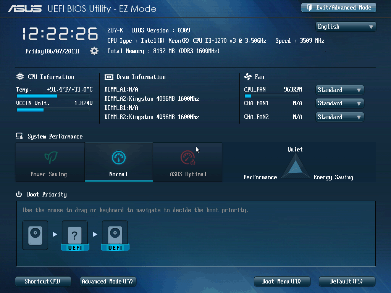Open the Boot Menu (F8)
Screen dimensions: 391x293
click(282, 282)
